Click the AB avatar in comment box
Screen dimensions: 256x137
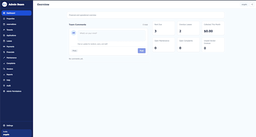click(x=74, y=33)
